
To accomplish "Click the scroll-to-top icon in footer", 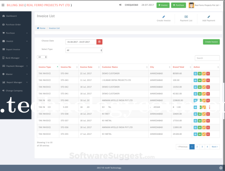I will tap(221, 168).
